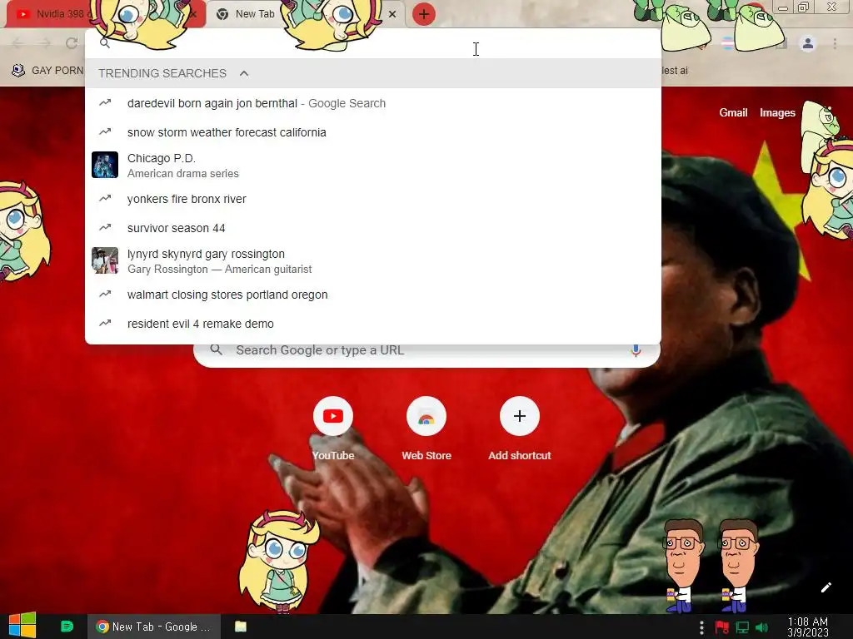Open the volume tray icon
Image resolution: width=853 pixels, height=639 pixels.
(x=761, y=627)
